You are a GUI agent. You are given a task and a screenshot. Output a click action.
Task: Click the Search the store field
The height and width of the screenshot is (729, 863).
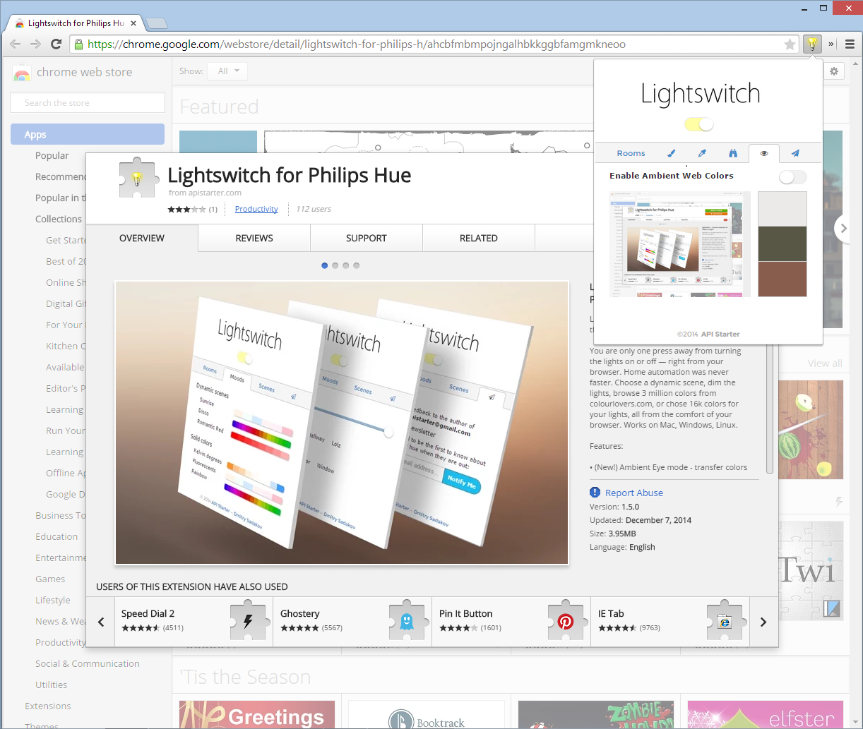point(88,102)
